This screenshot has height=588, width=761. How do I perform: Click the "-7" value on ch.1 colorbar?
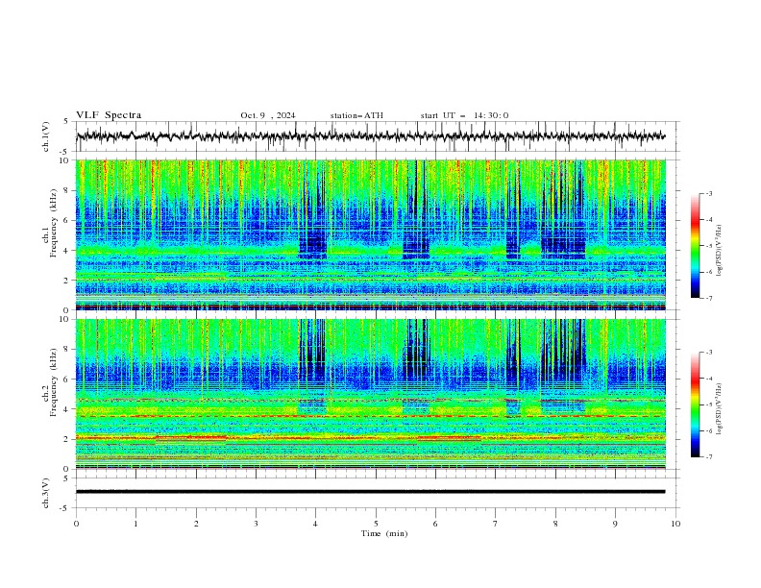point(708,298)
